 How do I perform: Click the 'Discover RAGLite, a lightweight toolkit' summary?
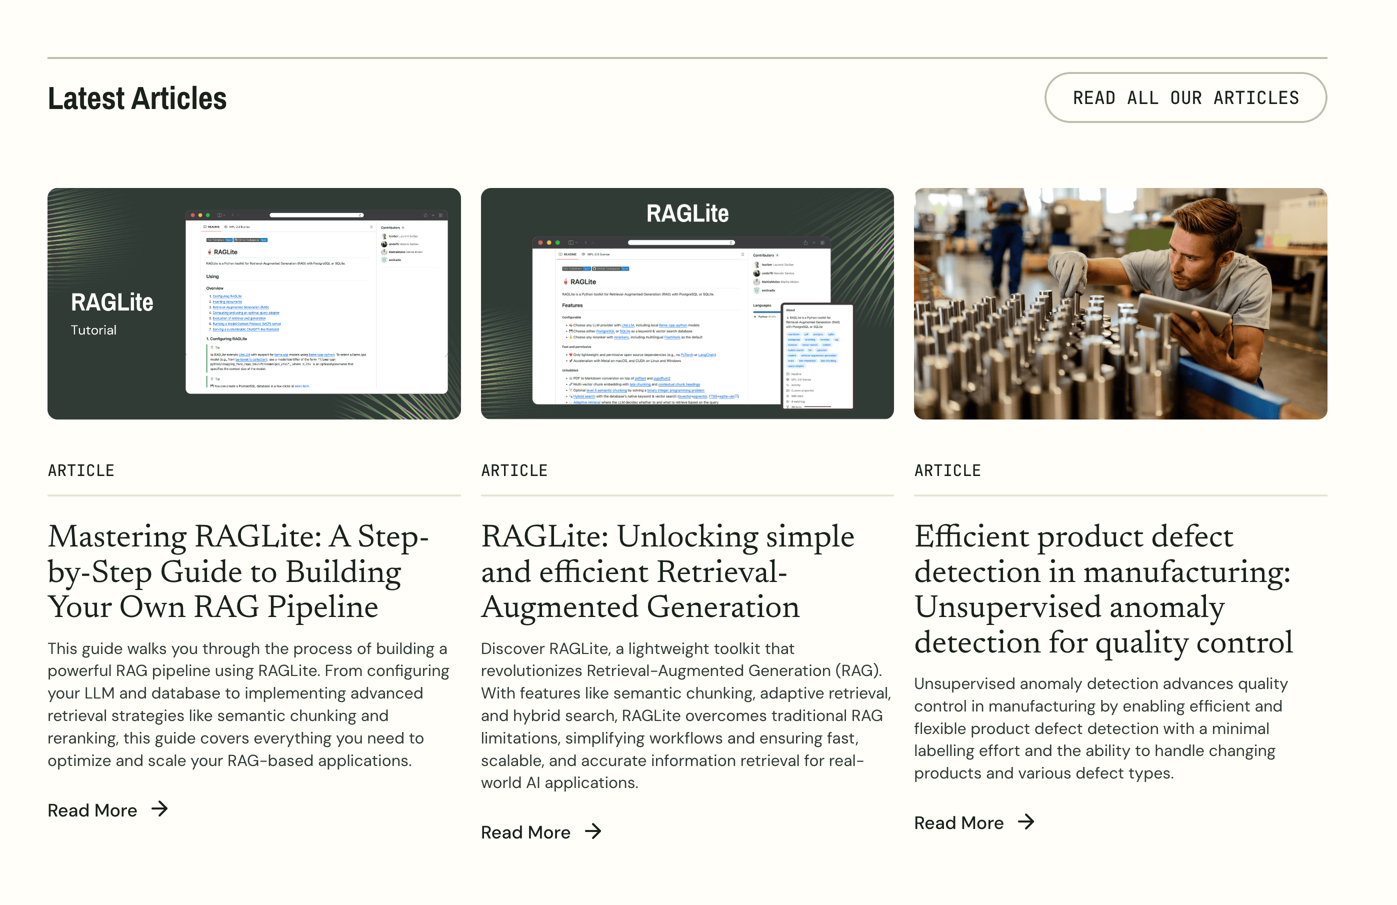point(685,715)
